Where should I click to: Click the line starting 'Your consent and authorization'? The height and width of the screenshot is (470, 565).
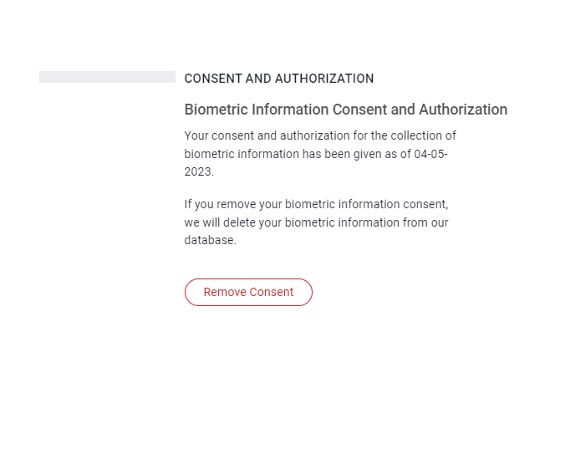click(320, 135)
